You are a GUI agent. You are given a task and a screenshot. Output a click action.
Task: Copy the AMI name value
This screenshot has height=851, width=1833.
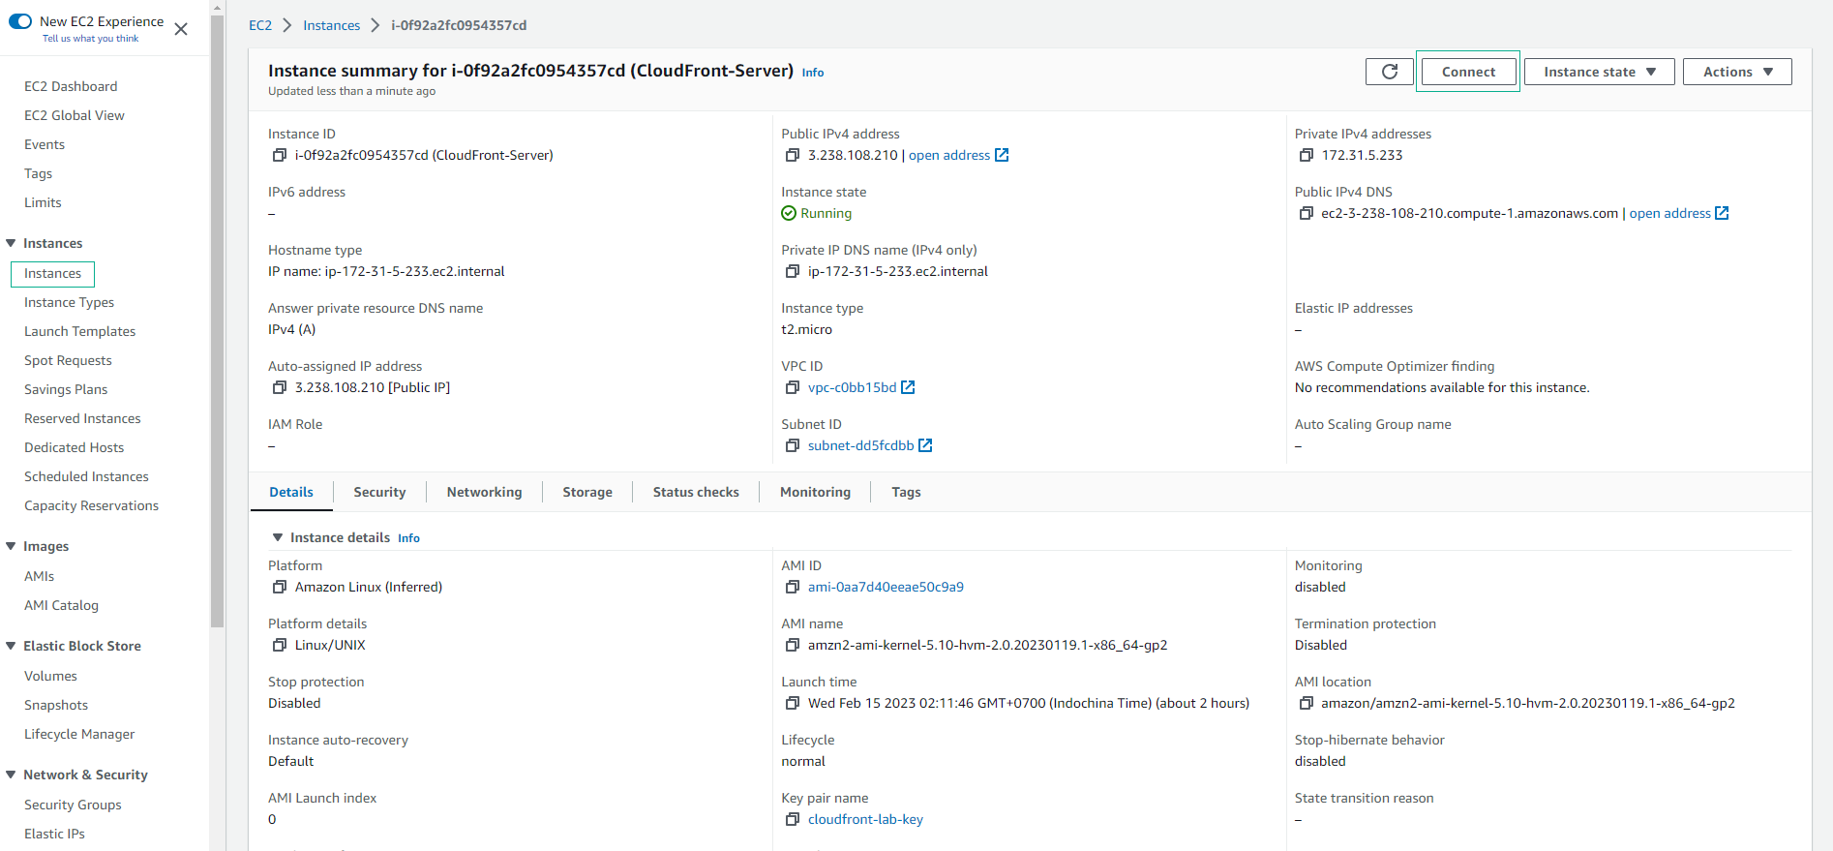[793, 645]
